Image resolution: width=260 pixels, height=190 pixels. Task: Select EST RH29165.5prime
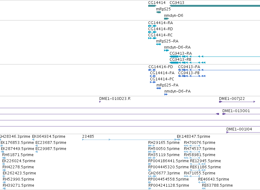click(x=164, y=143)
